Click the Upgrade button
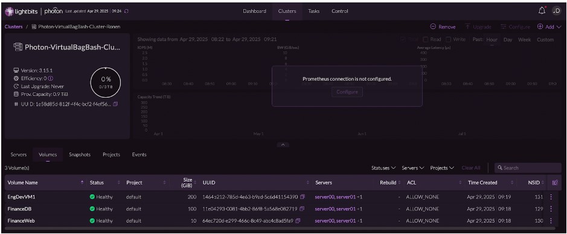 (478, 27)
